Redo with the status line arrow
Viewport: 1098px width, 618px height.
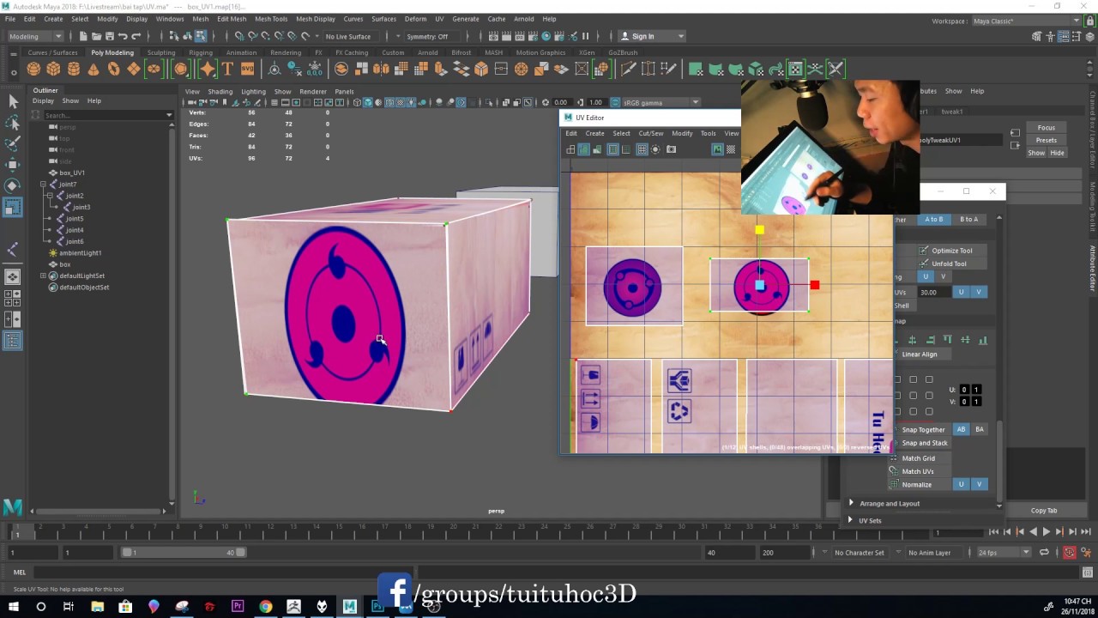pos(136,36)
